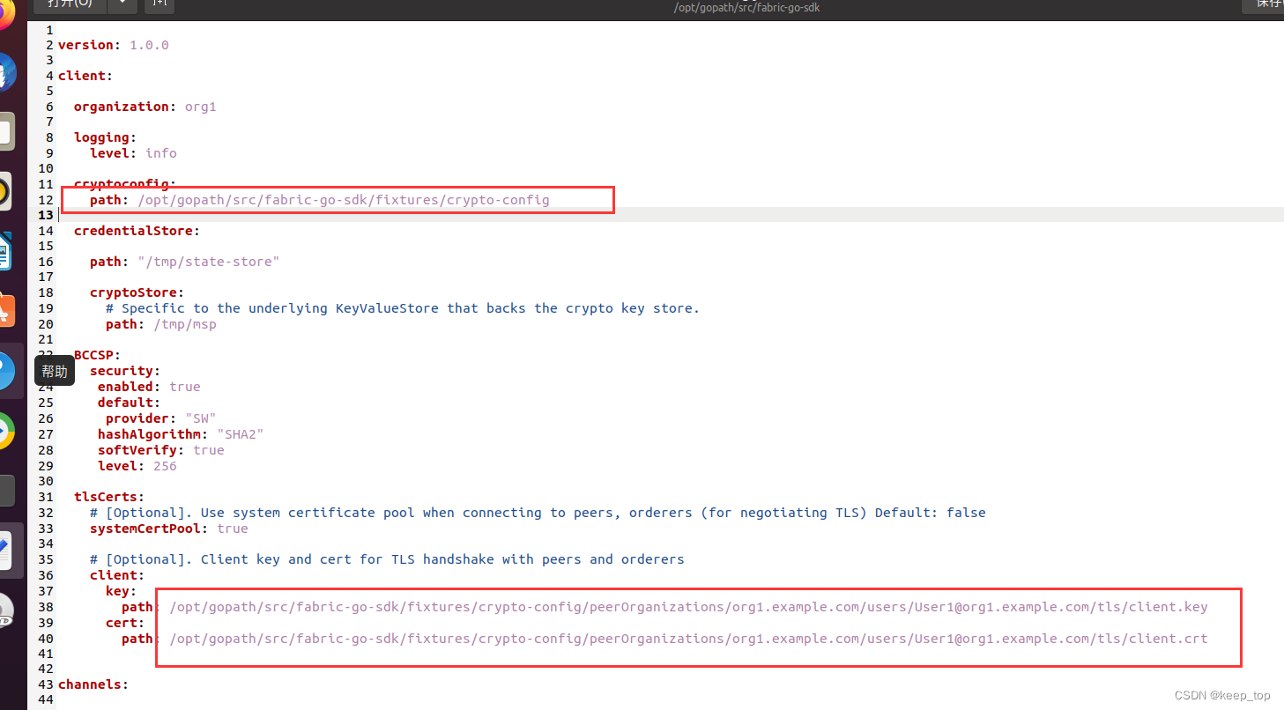This screenshot has height=710, width=1284.
Task: Click the CSDN @keep_top watermark link
Action: 1221,694
